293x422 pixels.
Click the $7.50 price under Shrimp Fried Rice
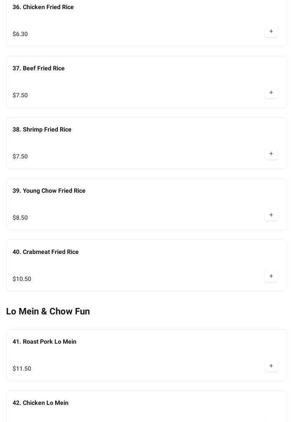point(20,157)
